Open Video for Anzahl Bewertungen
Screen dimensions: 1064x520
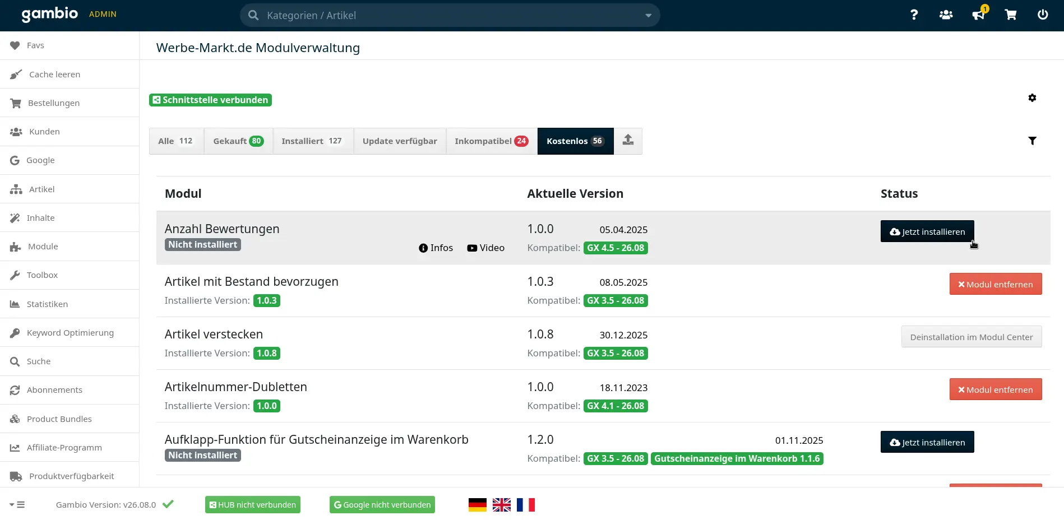485,248
